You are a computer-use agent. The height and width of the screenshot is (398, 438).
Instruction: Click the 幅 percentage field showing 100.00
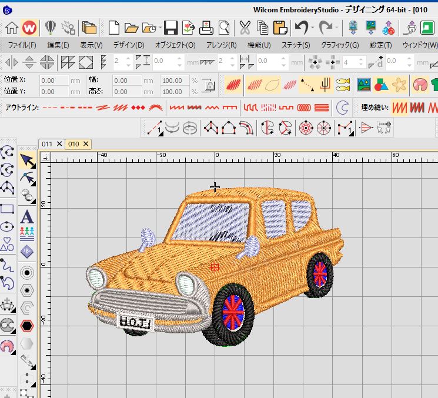(x=175, y=81)
